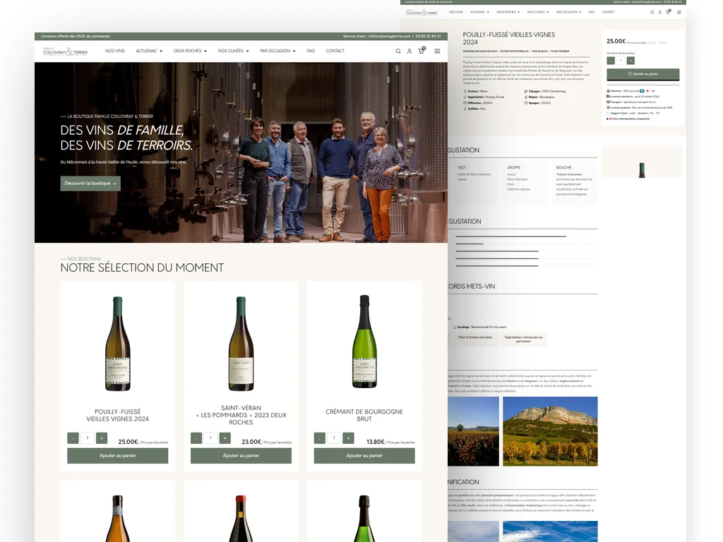Click Roche de Solutré cliff photo on product page
This screenshot has width=723, height=542.
550,431
